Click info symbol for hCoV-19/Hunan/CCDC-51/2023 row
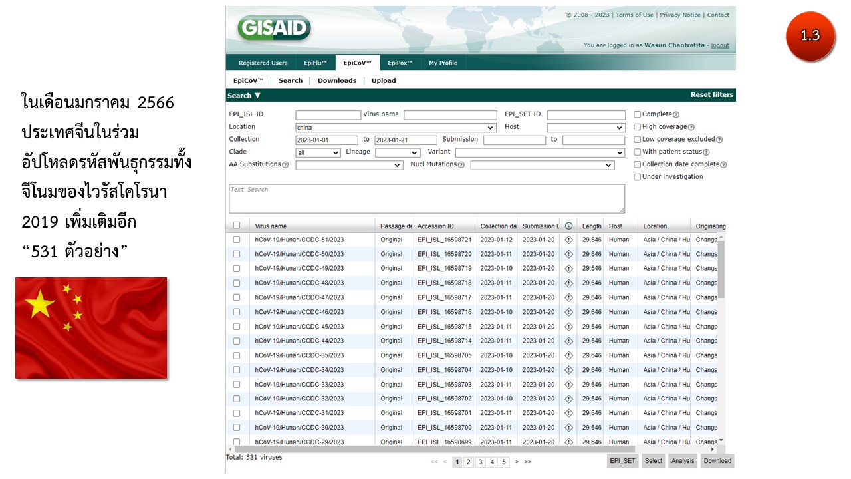Screen dimensions: 851x479 click(x=568, y=239)
